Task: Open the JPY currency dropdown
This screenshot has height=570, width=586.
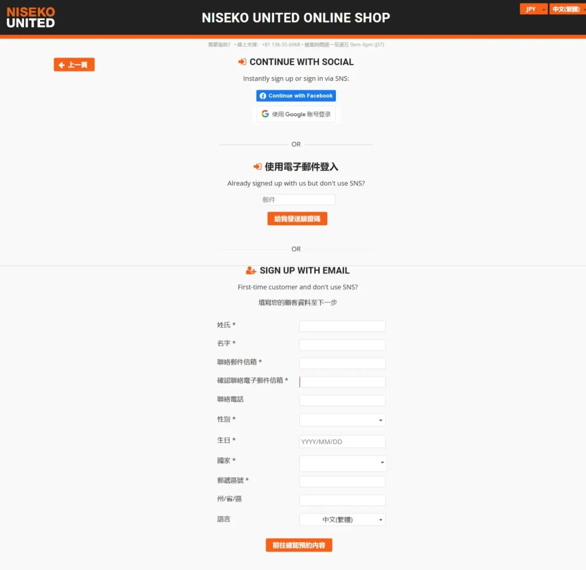Action: 533,9
